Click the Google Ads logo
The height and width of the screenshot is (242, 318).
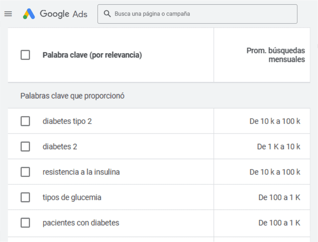[x=55, y=14]
